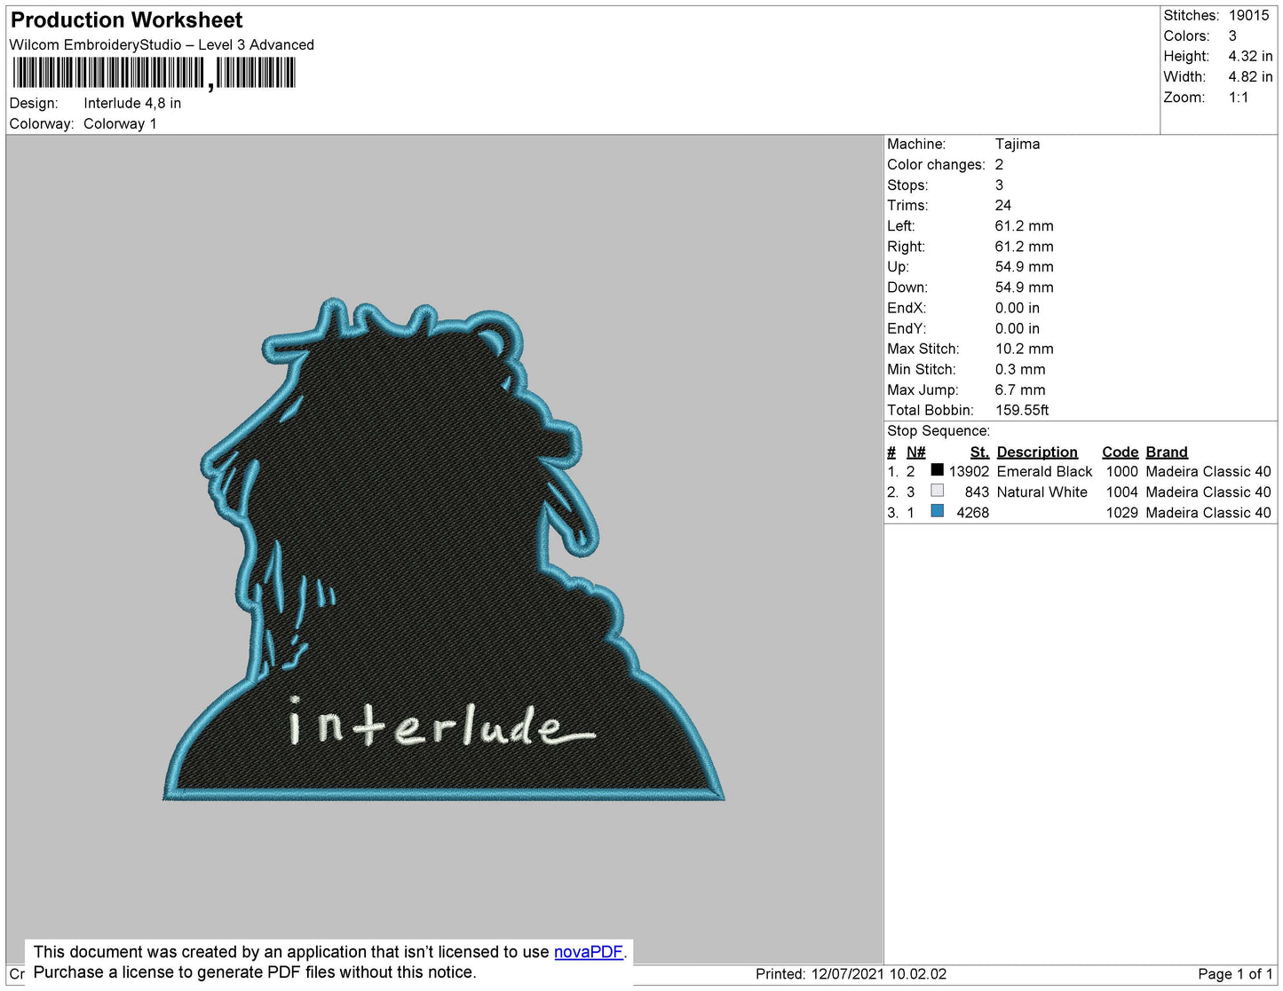Click the barcode under the title

pos(154,73)
